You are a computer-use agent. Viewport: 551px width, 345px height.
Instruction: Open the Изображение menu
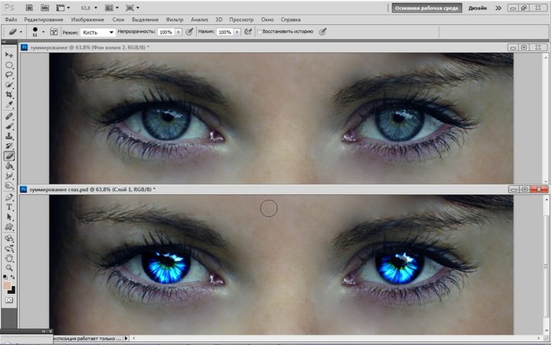pos(87,20)
